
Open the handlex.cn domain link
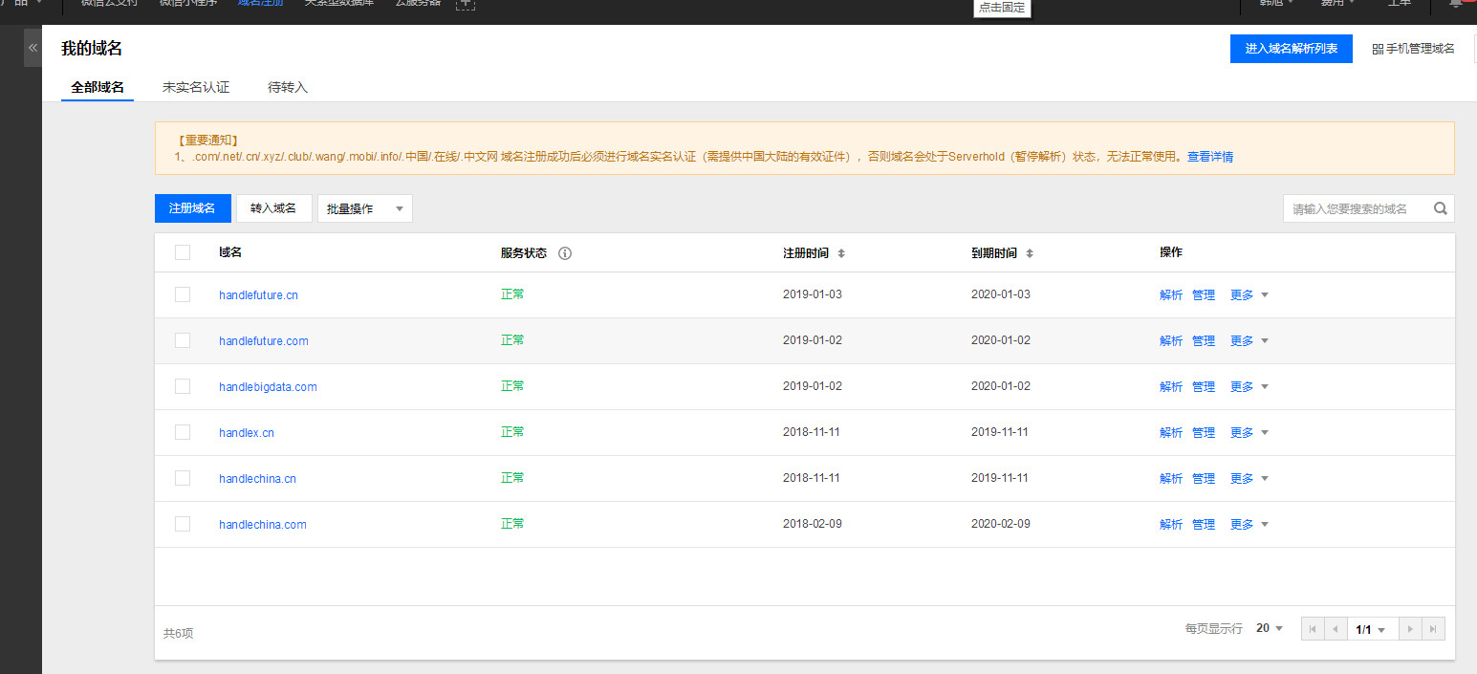point(246,432)
